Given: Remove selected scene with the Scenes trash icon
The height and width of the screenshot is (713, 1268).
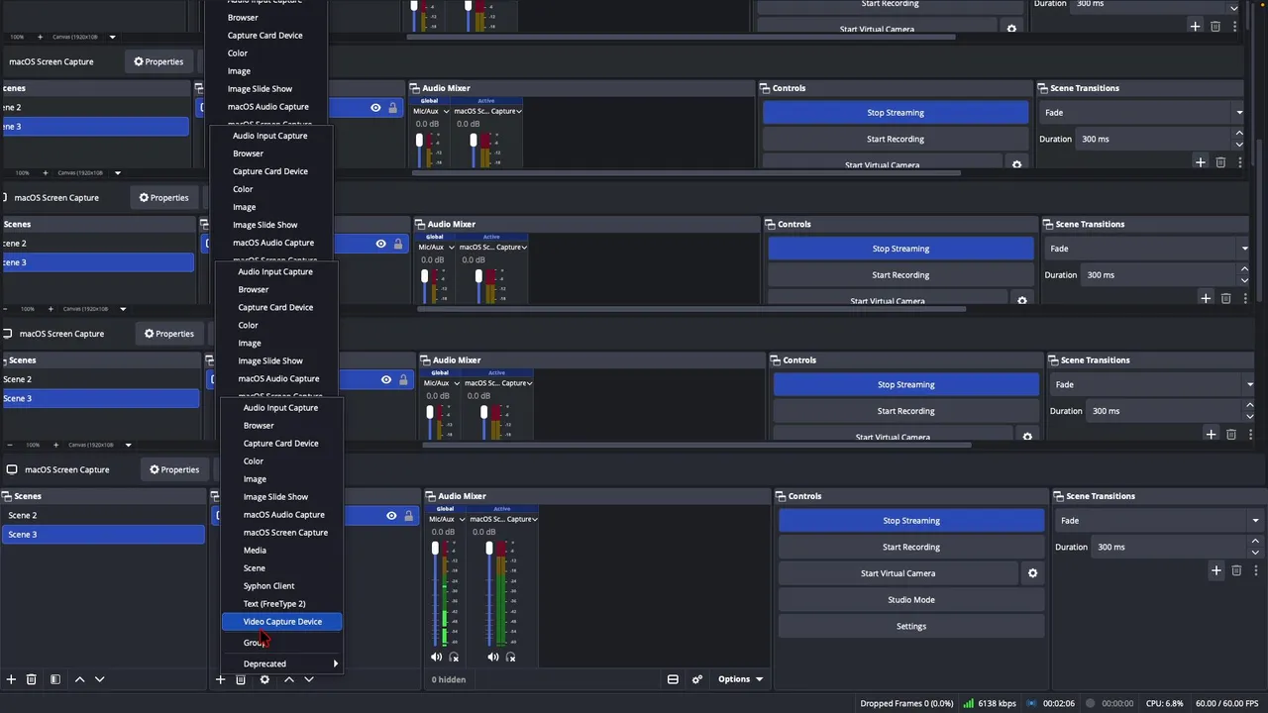Looking at the screenshot, I should point(32,679).
